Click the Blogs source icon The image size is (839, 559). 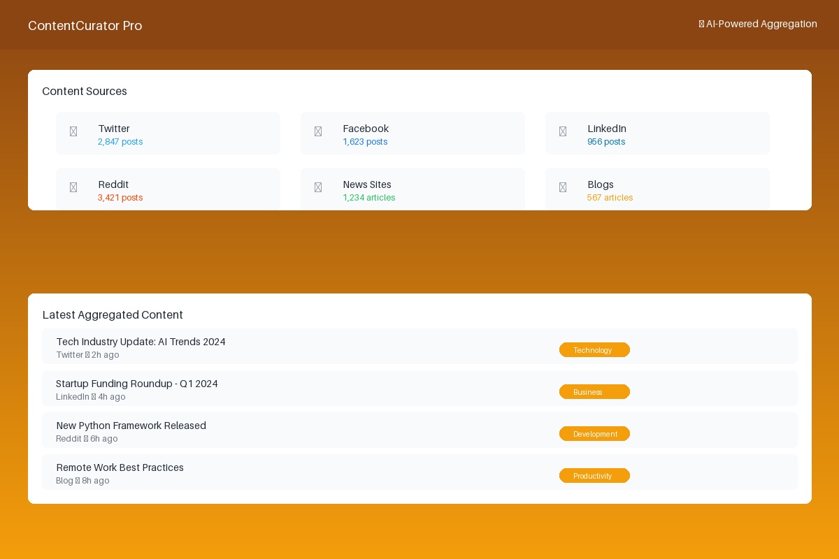pyautogui.click(x=563, y=187)
